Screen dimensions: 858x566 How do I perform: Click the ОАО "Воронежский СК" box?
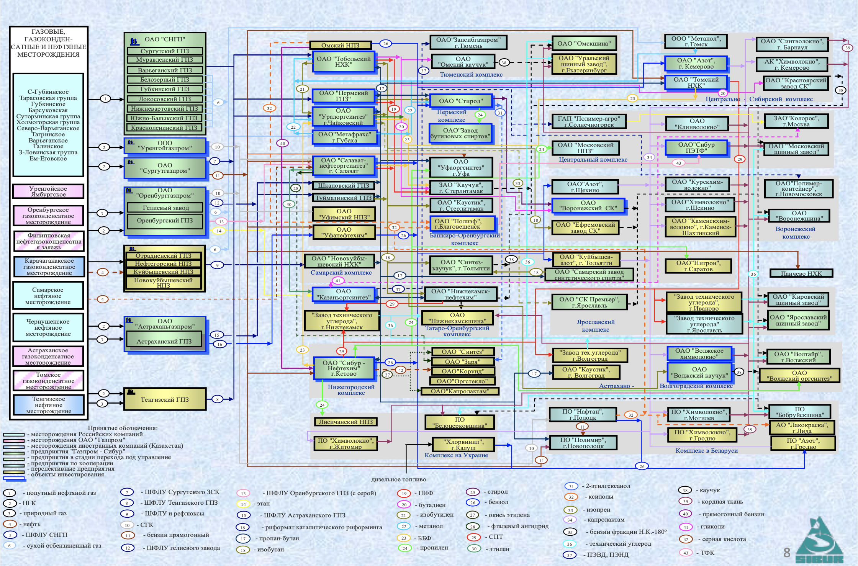click(x=588, y=206)
